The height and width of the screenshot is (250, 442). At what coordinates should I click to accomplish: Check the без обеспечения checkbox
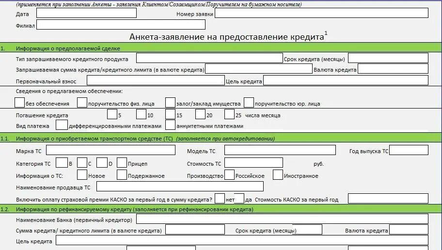point(19,103)
